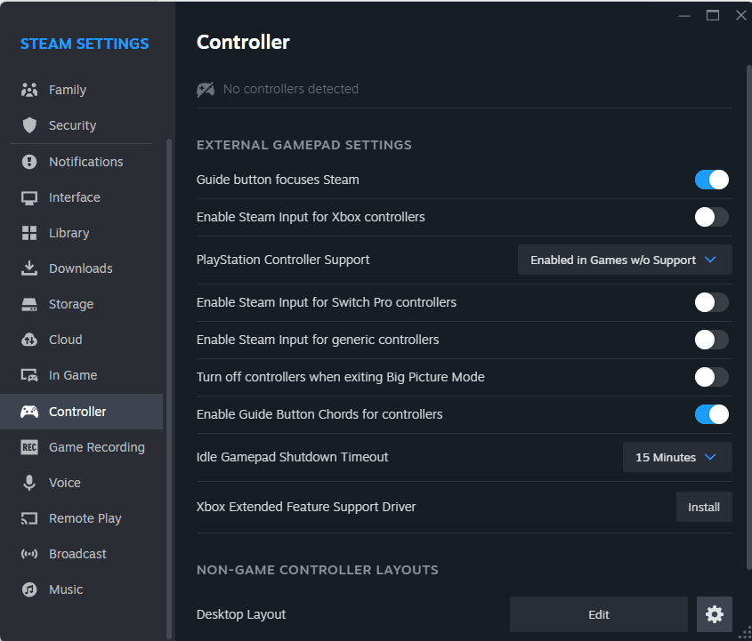The width and height of the screenshot is (752, 641).
Task: Toggle turn off controllers exiting Big Picture
Action: 712,377
